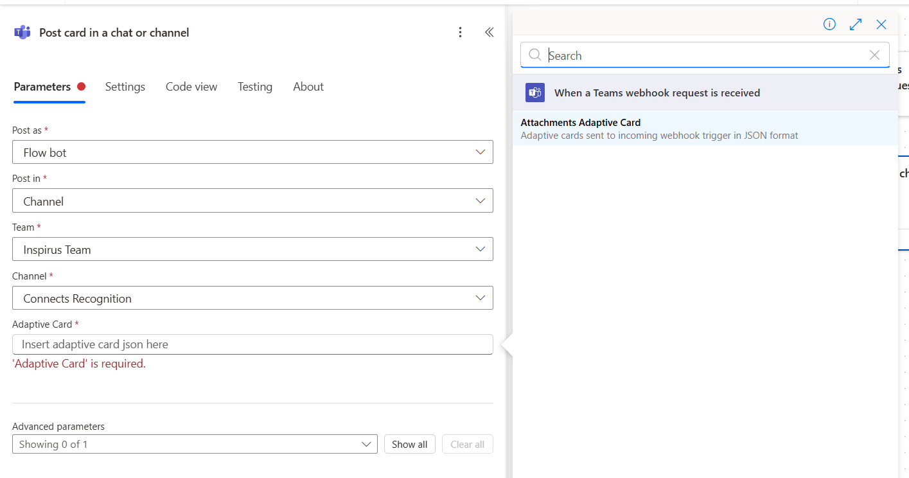Expand the Team dropdown showing Inspirus Team
This screenshot has width=909, height=478.
(252, 249)
